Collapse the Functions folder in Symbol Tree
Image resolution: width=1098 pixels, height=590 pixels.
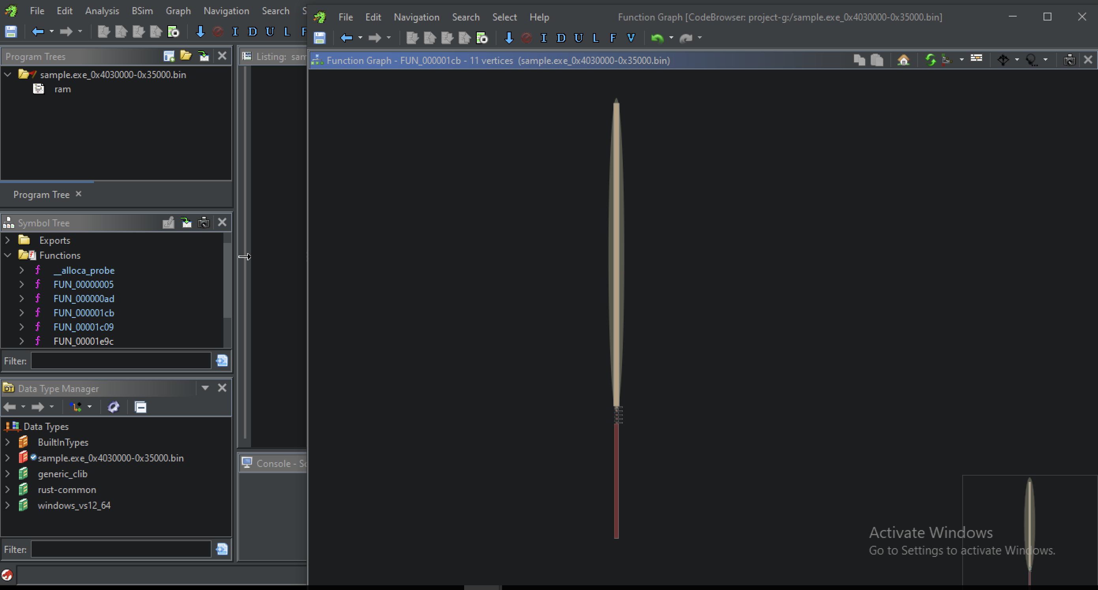[7, 255]
